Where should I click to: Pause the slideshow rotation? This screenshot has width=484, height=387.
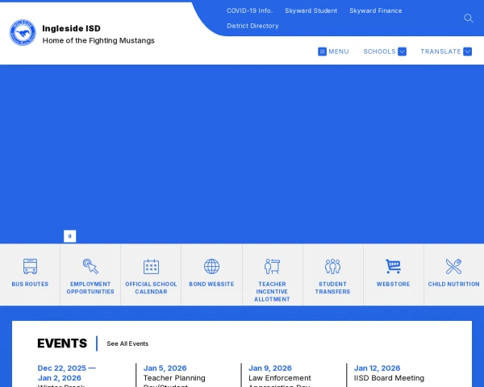70,236
